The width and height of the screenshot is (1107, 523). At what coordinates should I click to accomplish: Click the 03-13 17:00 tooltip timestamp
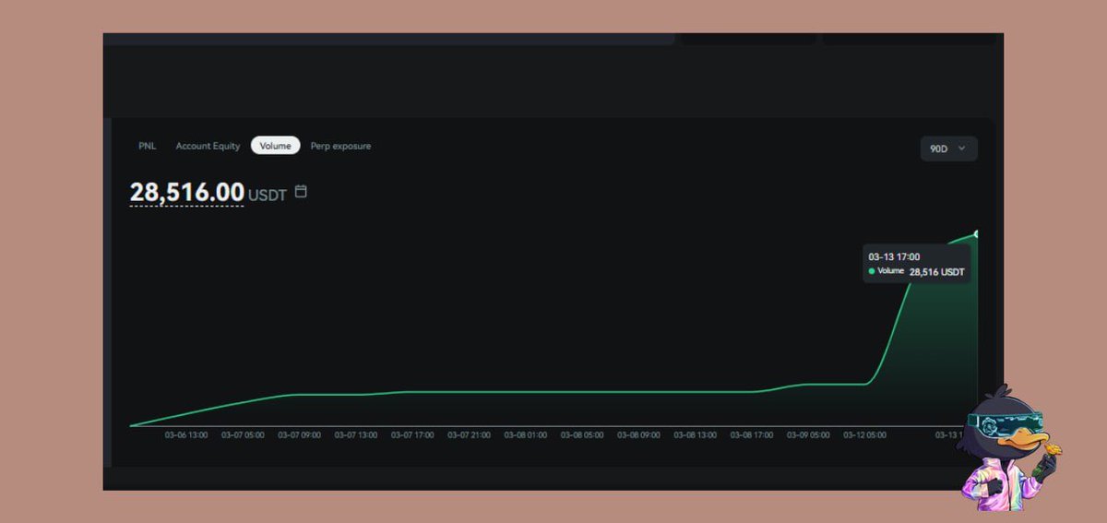pos(894,256)
